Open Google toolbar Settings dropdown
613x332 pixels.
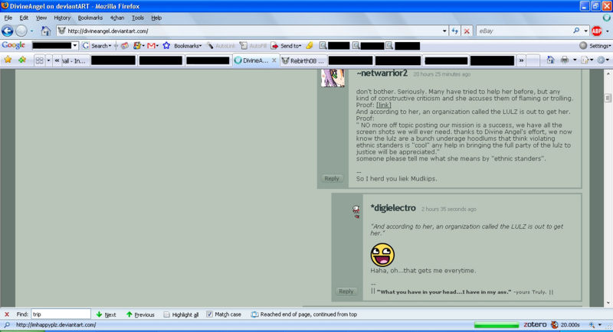595,46
